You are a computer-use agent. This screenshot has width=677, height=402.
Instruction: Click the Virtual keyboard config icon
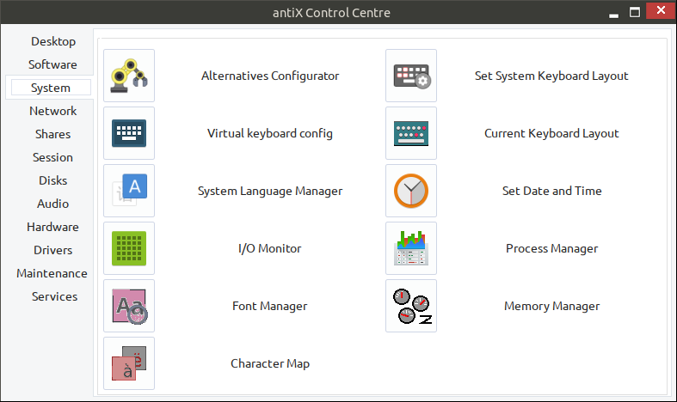[129, 133]
